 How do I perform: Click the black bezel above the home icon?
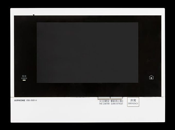coord(151,52)
